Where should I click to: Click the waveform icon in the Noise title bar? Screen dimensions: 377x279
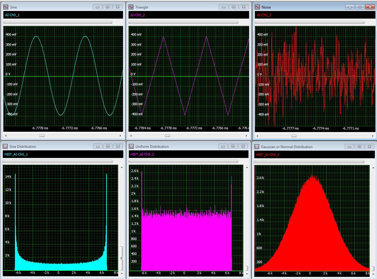click(257, 7)
